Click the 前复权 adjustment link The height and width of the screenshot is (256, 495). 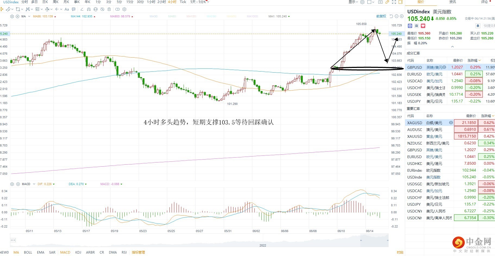coord(381,16)
